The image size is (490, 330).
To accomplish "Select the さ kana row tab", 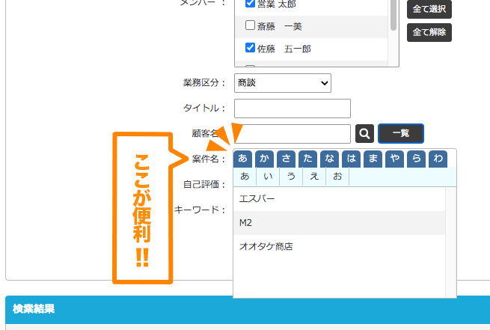I will pyautogui.click(x=286, y=159).
